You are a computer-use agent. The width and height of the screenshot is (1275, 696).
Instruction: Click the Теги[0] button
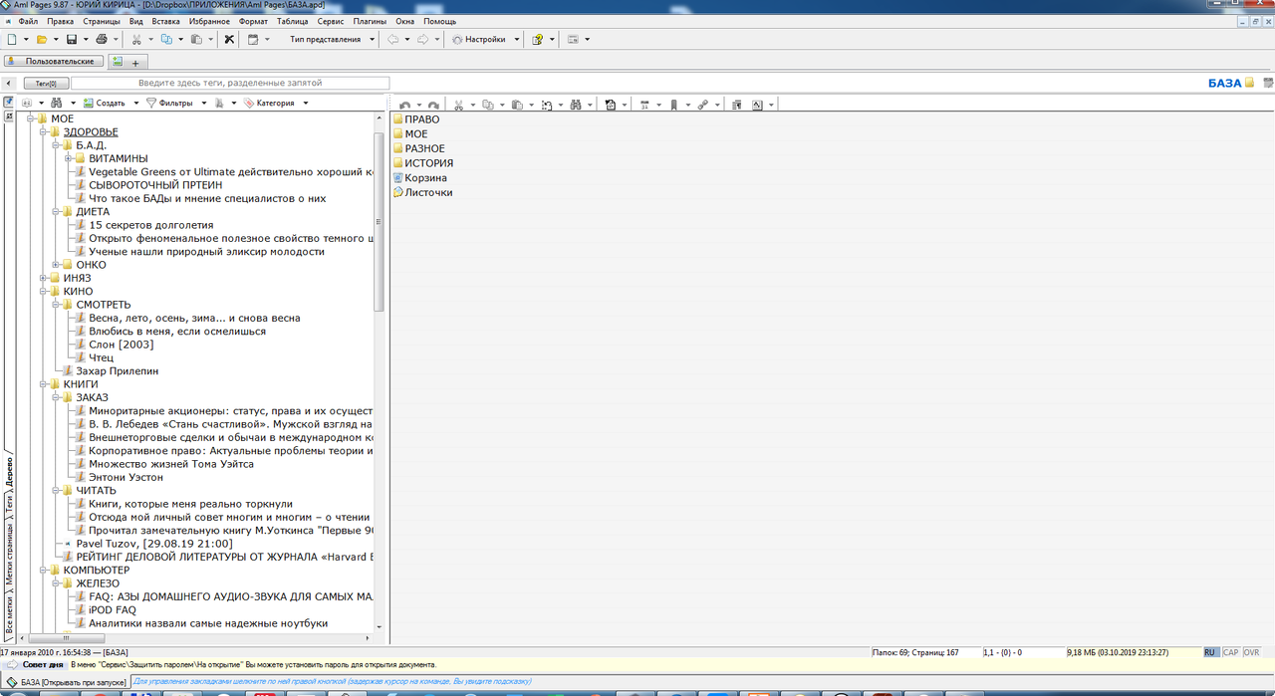(46, 84)
